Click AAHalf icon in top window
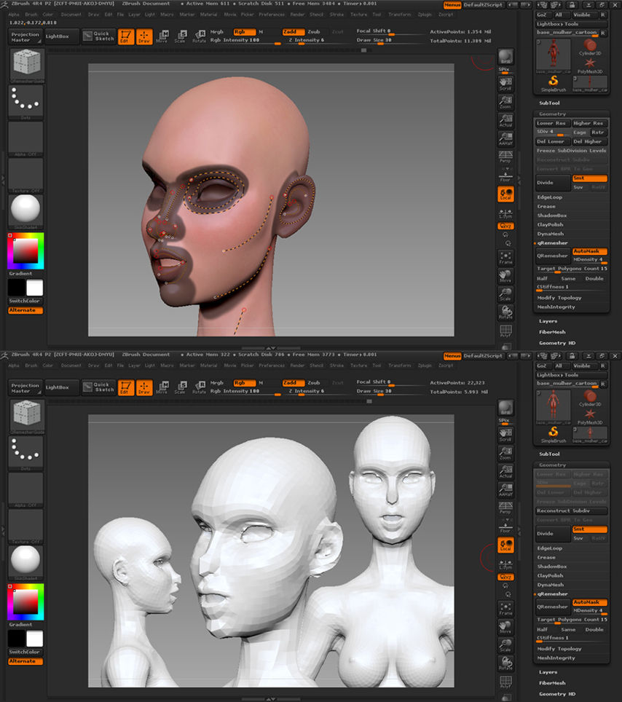 point(505,139)
